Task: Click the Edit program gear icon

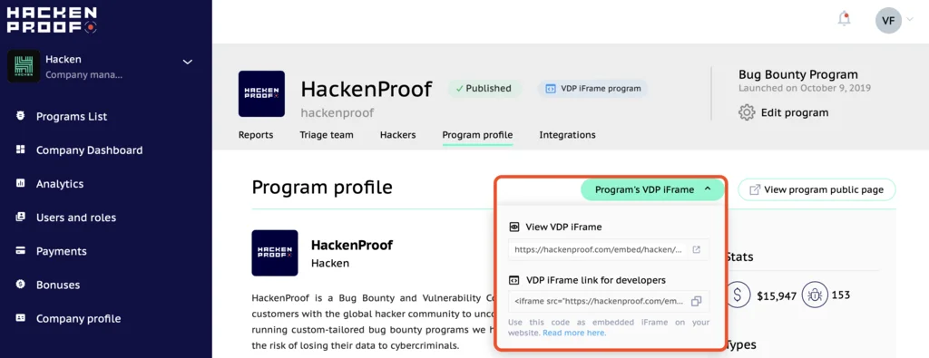Action: point(747,112)
